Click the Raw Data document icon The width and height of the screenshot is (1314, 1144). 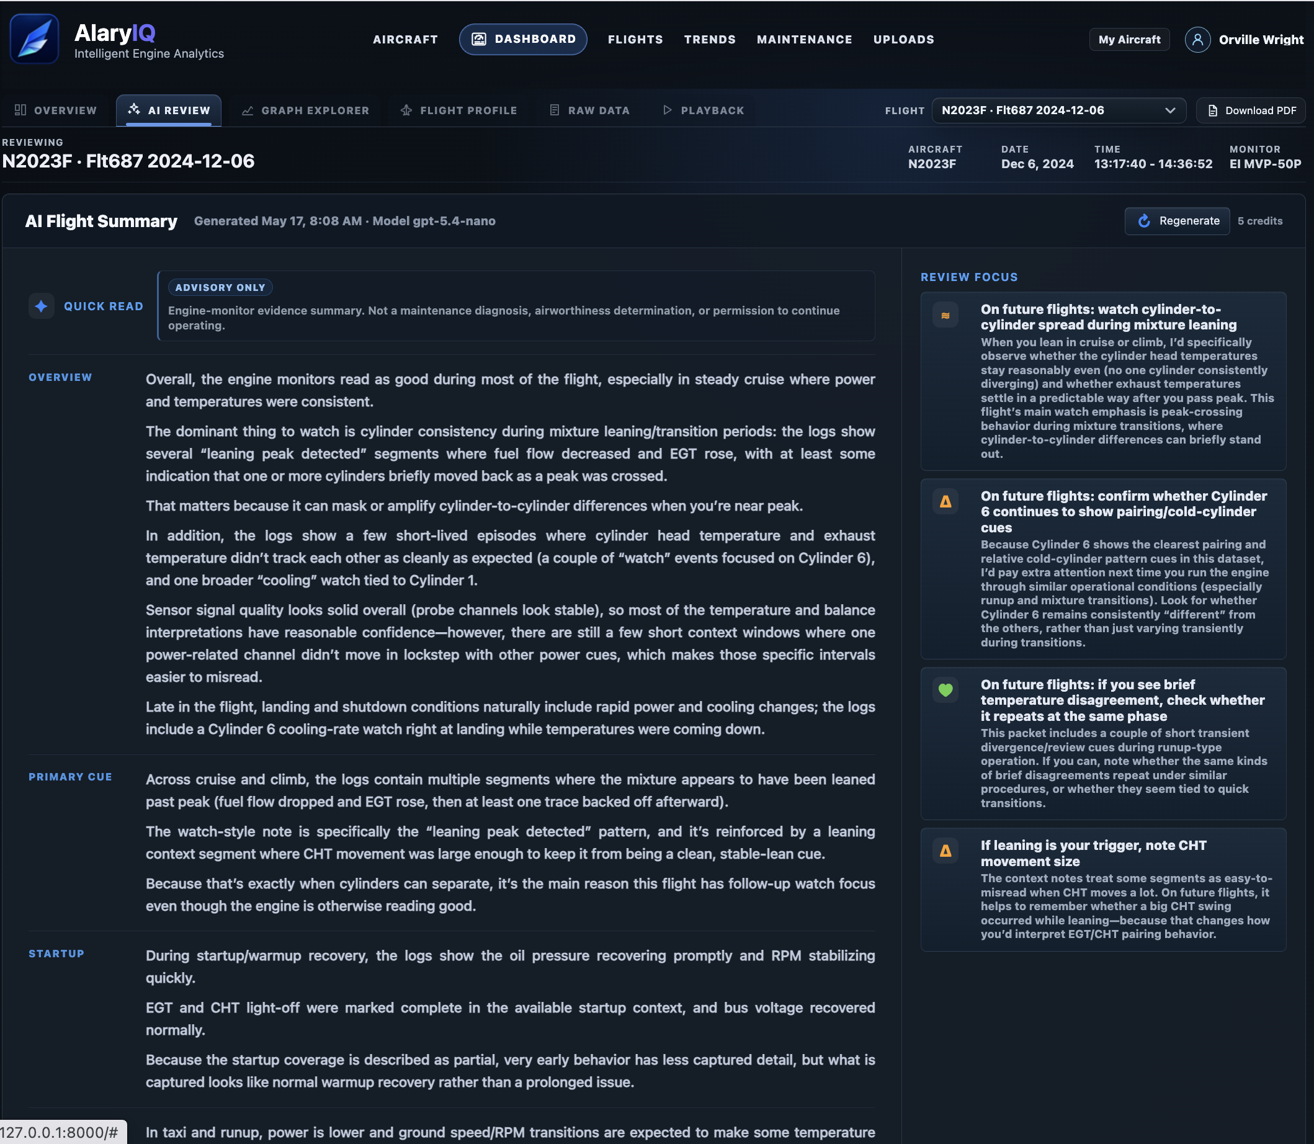point(554,110)
